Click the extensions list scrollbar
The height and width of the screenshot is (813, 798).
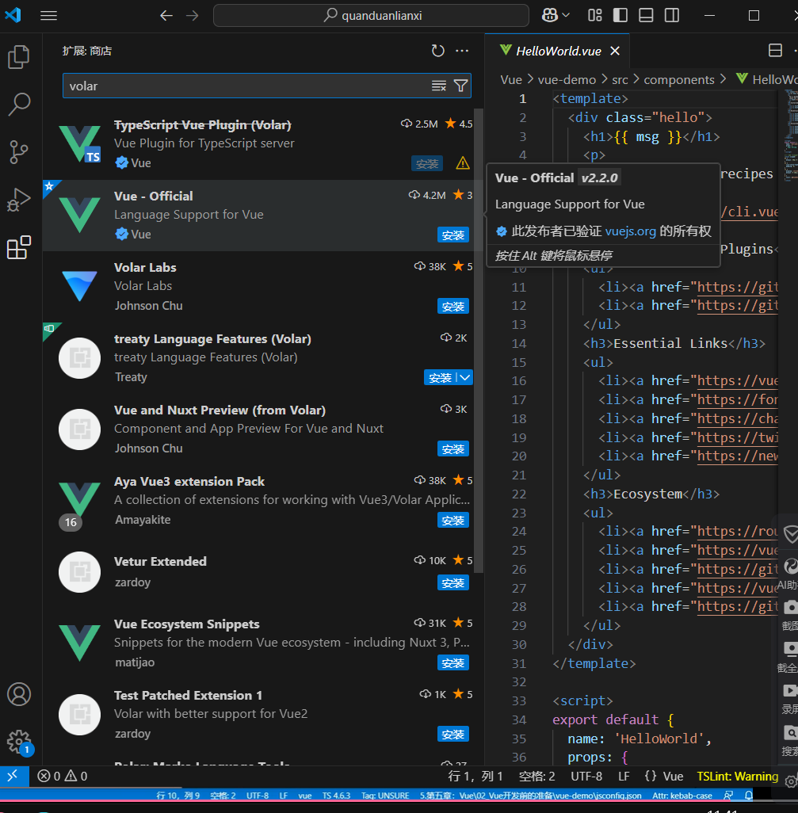(479, 340)
